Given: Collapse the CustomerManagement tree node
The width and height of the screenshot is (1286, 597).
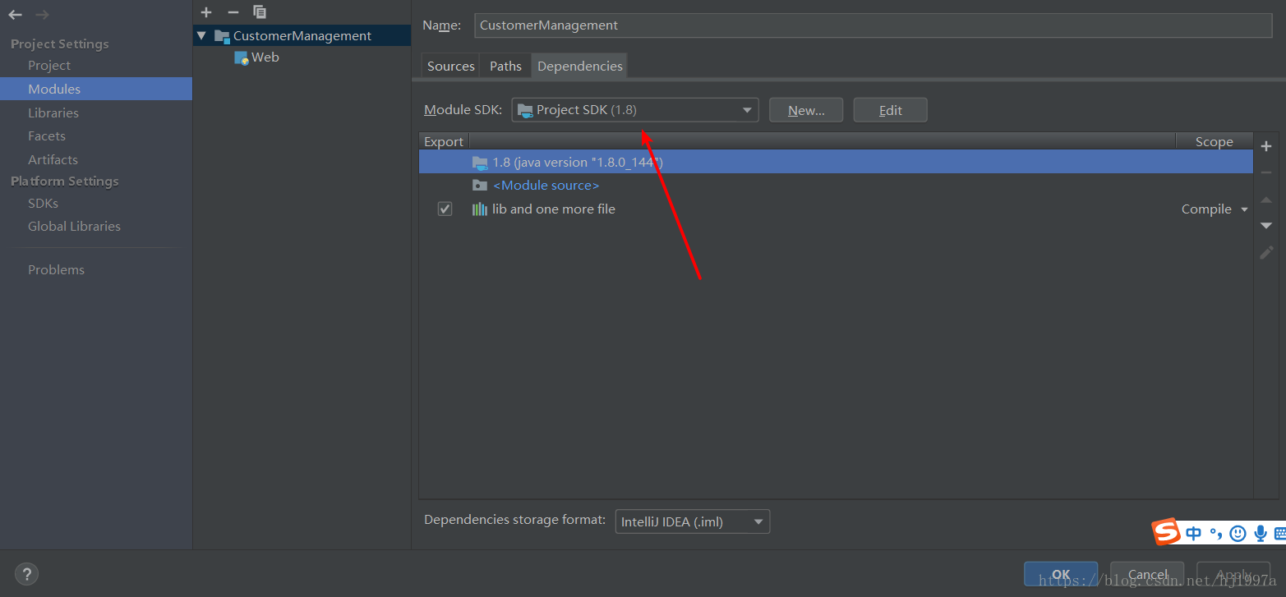Looking at the screenshot, I should (x=201, y=36).
